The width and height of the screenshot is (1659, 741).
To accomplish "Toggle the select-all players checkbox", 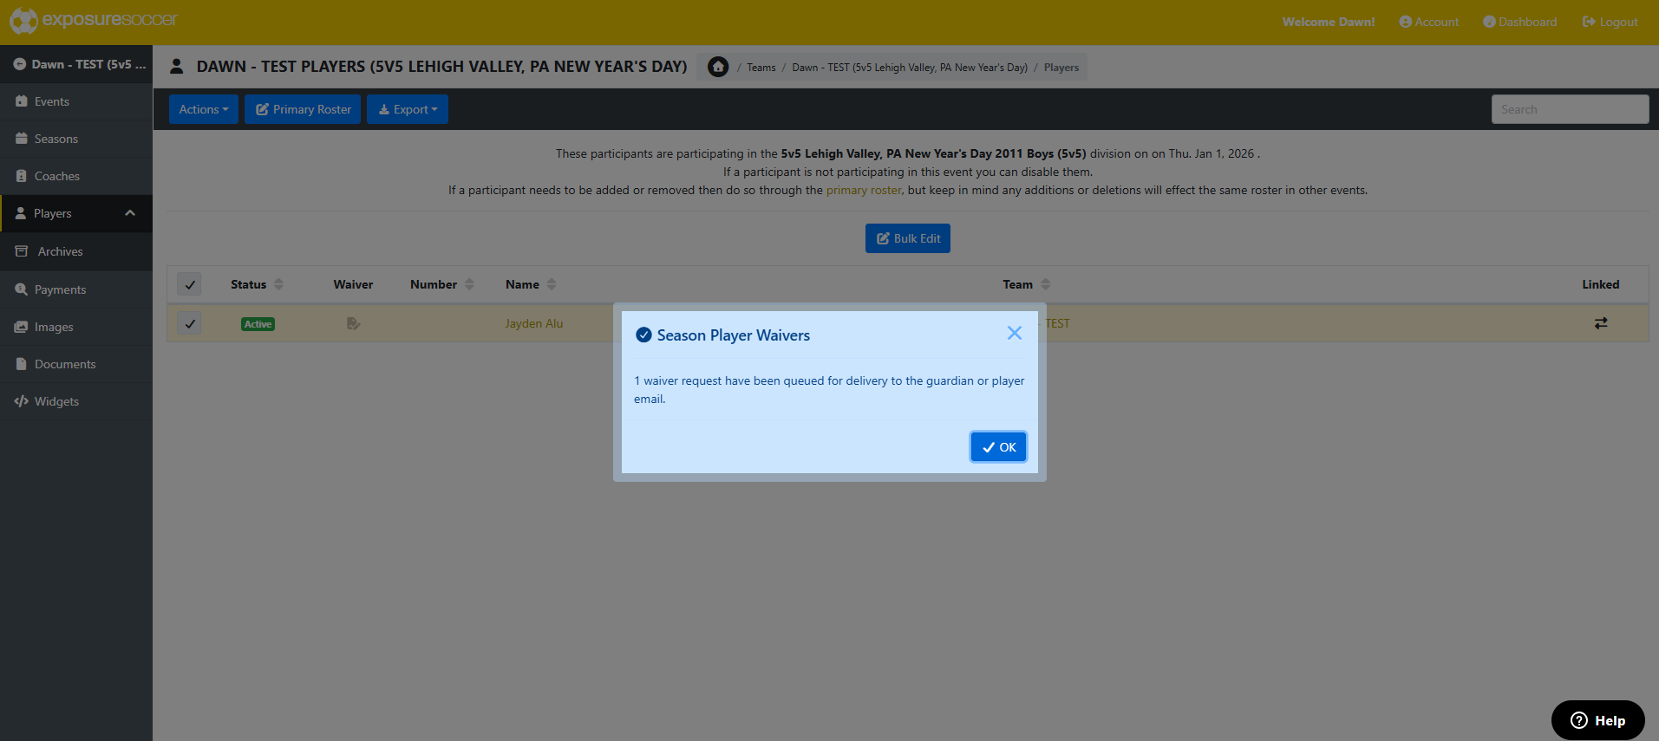I will pyautogui.click(x=189, y=284).
